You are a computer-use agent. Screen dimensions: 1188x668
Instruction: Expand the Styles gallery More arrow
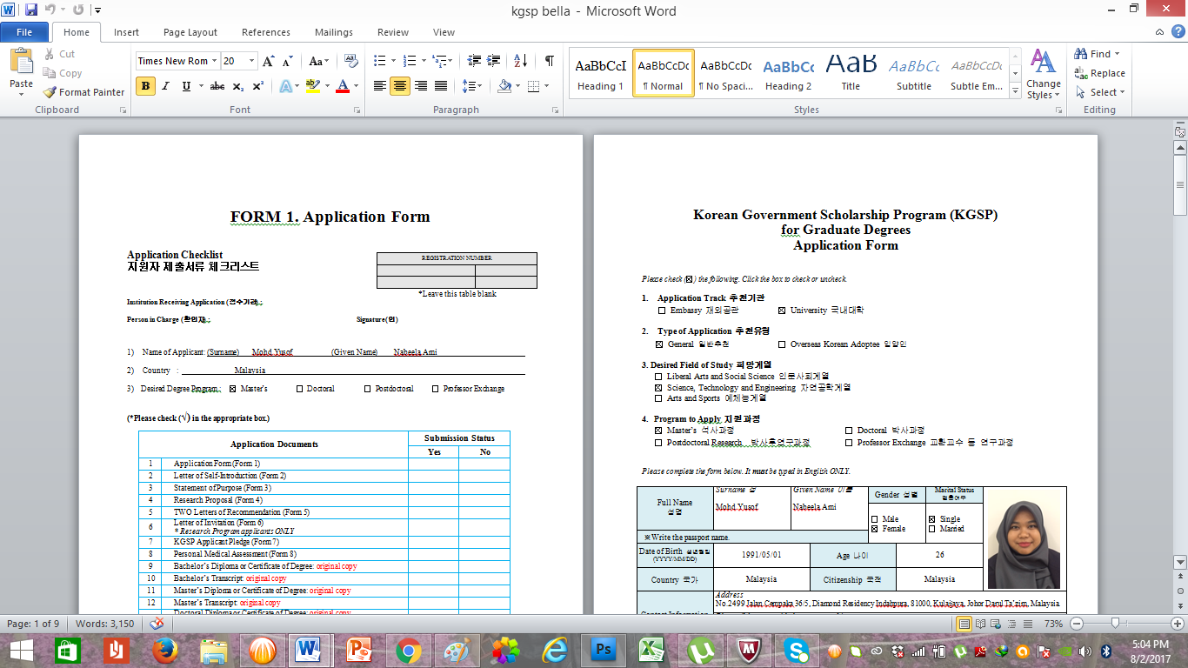[x=1015, y=91]
